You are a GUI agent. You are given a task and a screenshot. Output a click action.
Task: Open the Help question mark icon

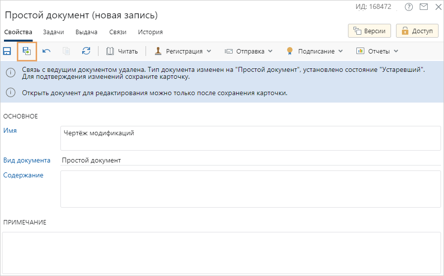point(408,7)
